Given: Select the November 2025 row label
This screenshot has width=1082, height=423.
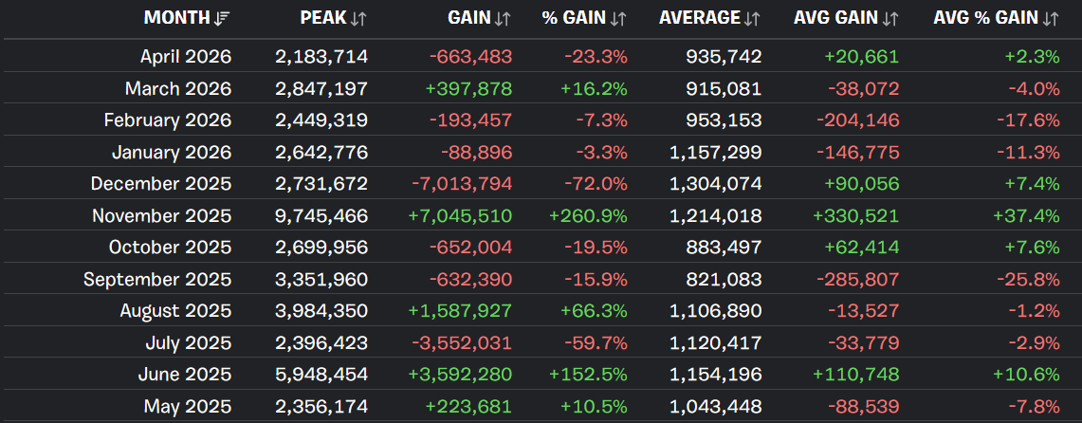Looking at the screenshot, I should coord(162,216).
